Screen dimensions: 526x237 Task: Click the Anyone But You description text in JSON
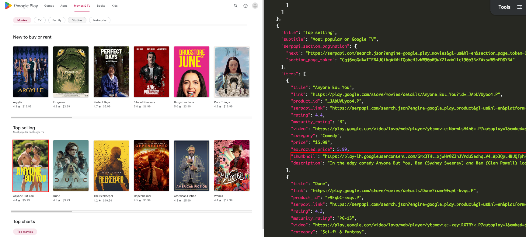(x=427, y=163)
